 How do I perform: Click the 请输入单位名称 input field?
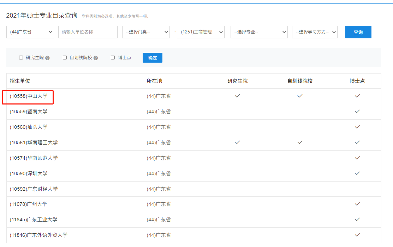point(88,32)
